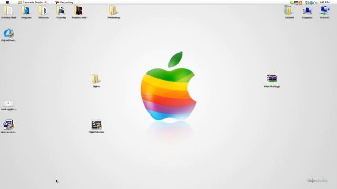Open the library folder icon with yellow files
This screenshot has height=189, width=337.
(289, 12)
